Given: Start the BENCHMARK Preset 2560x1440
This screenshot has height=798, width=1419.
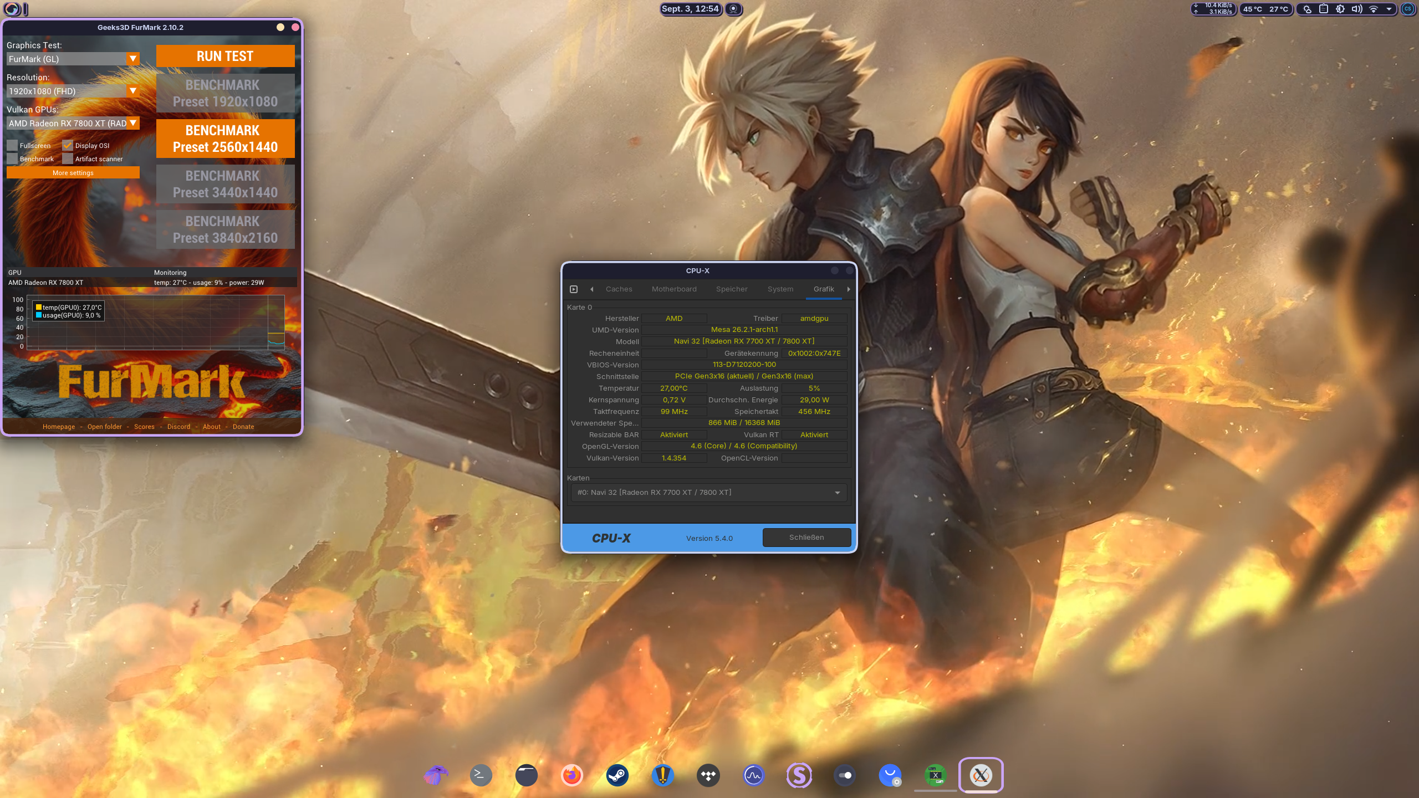Looking at the screenshot, I should coord(225,139).
